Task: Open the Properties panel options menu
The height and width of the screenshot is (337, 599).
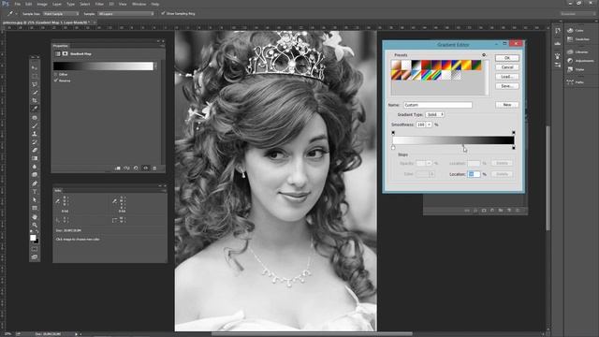Action: [x=163, y=46]
